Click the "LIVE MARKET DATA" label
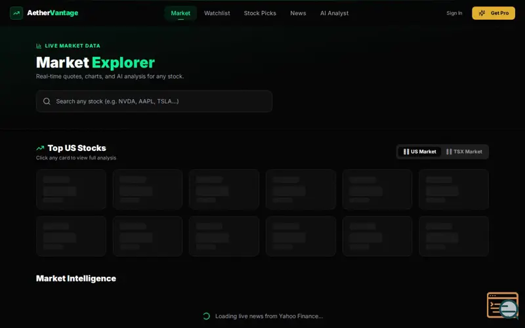 [x=72, y=46]
